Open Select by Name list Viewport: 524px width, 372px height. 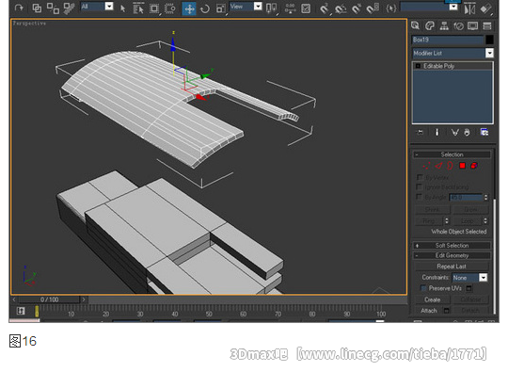[138, 8]
